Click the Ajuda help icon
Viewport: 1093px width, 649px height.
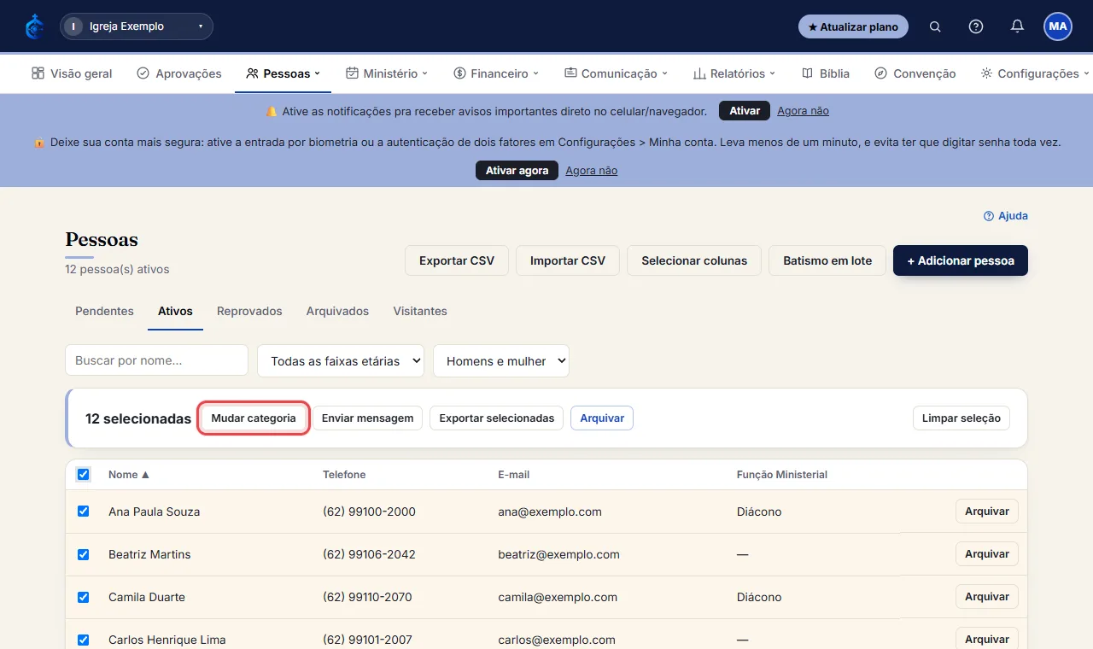pyautogui.click(x=989, y=216)
